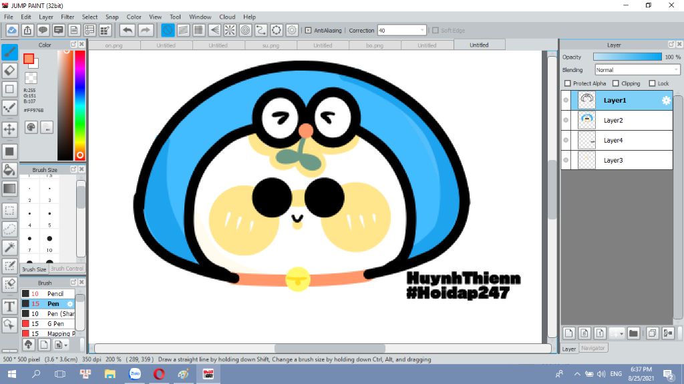Enable Protect Alpha checkbox
The width and height of the screenshot is (684, 384).
tap(568, 83)
